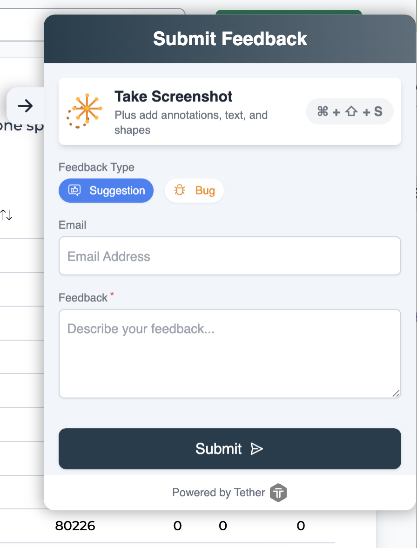Collapse the feedback panel with the arrow button
The image size is (417, 548).
click(25, 106)
